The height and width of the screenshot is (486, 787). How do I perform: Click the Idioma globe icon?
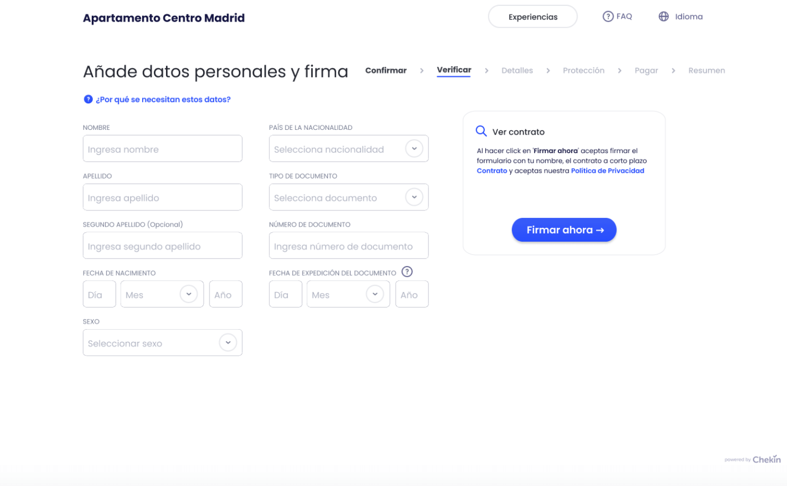click(663, 16)
